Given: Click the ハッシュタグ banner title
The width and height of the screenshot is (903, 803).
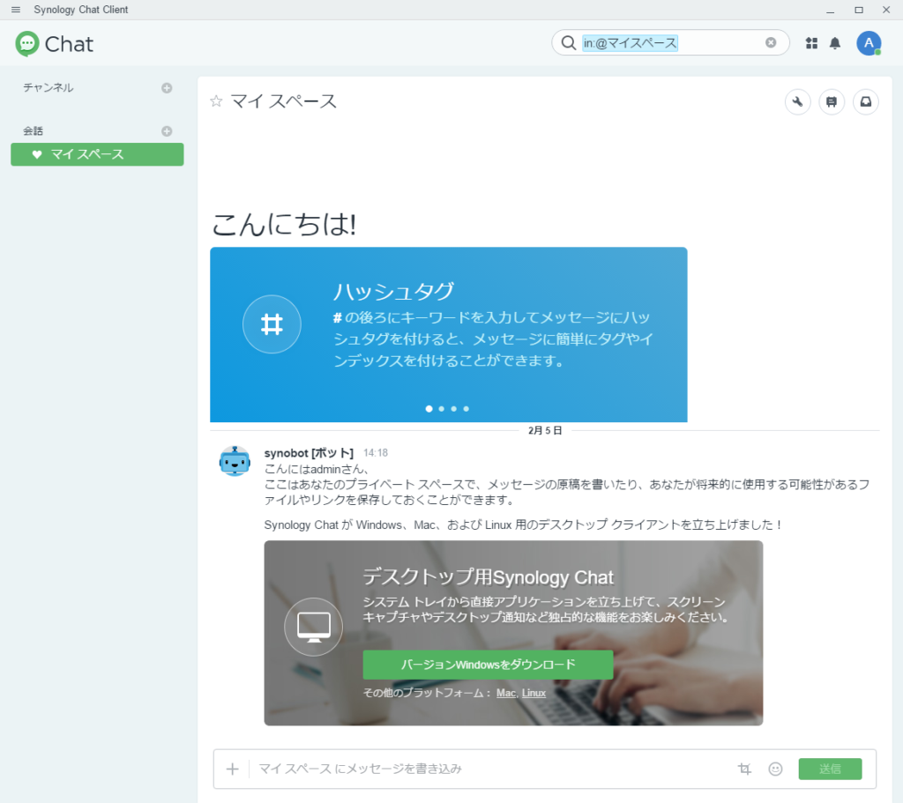Looking at the screenshot, I should [x=394, y=291].
